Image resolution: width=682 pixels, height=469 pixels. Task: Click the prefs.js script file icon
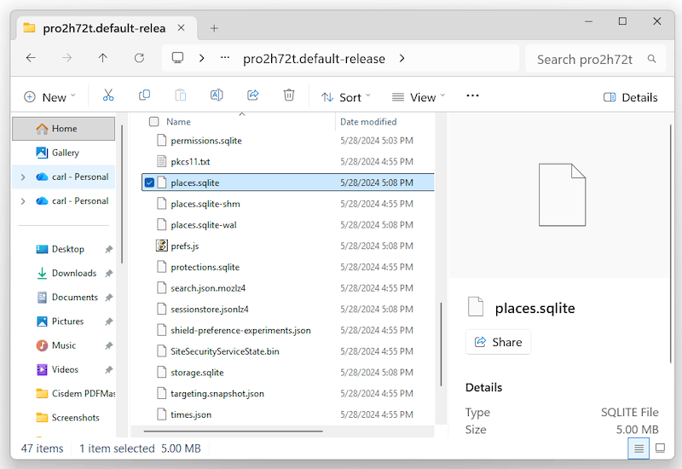point(161,246)
